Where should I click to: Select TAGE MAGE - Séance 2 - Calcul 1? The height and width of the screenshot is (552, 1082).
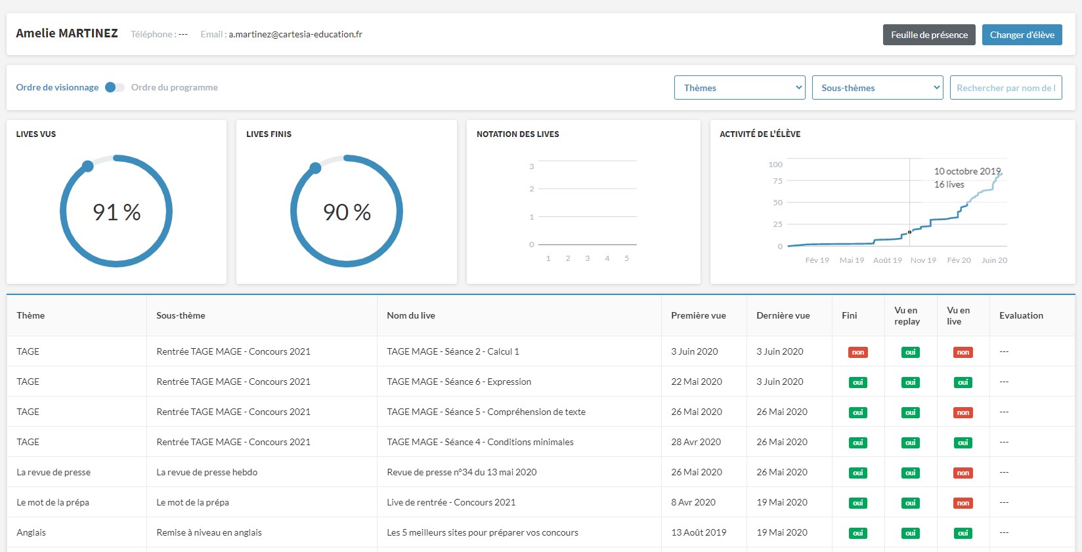[453, 351]
